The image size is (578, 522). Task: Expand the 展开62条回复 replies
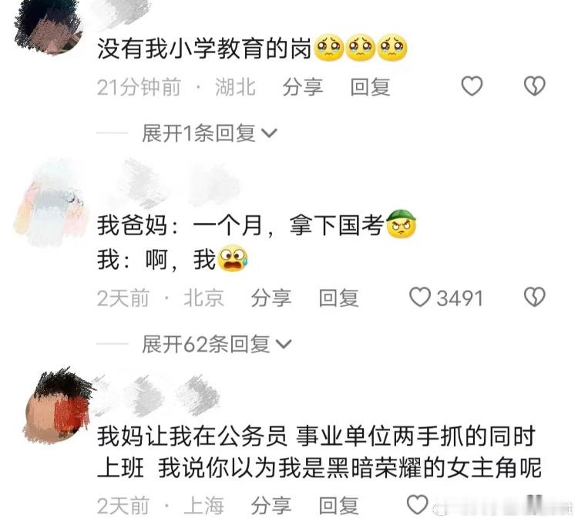pos(217,344)
